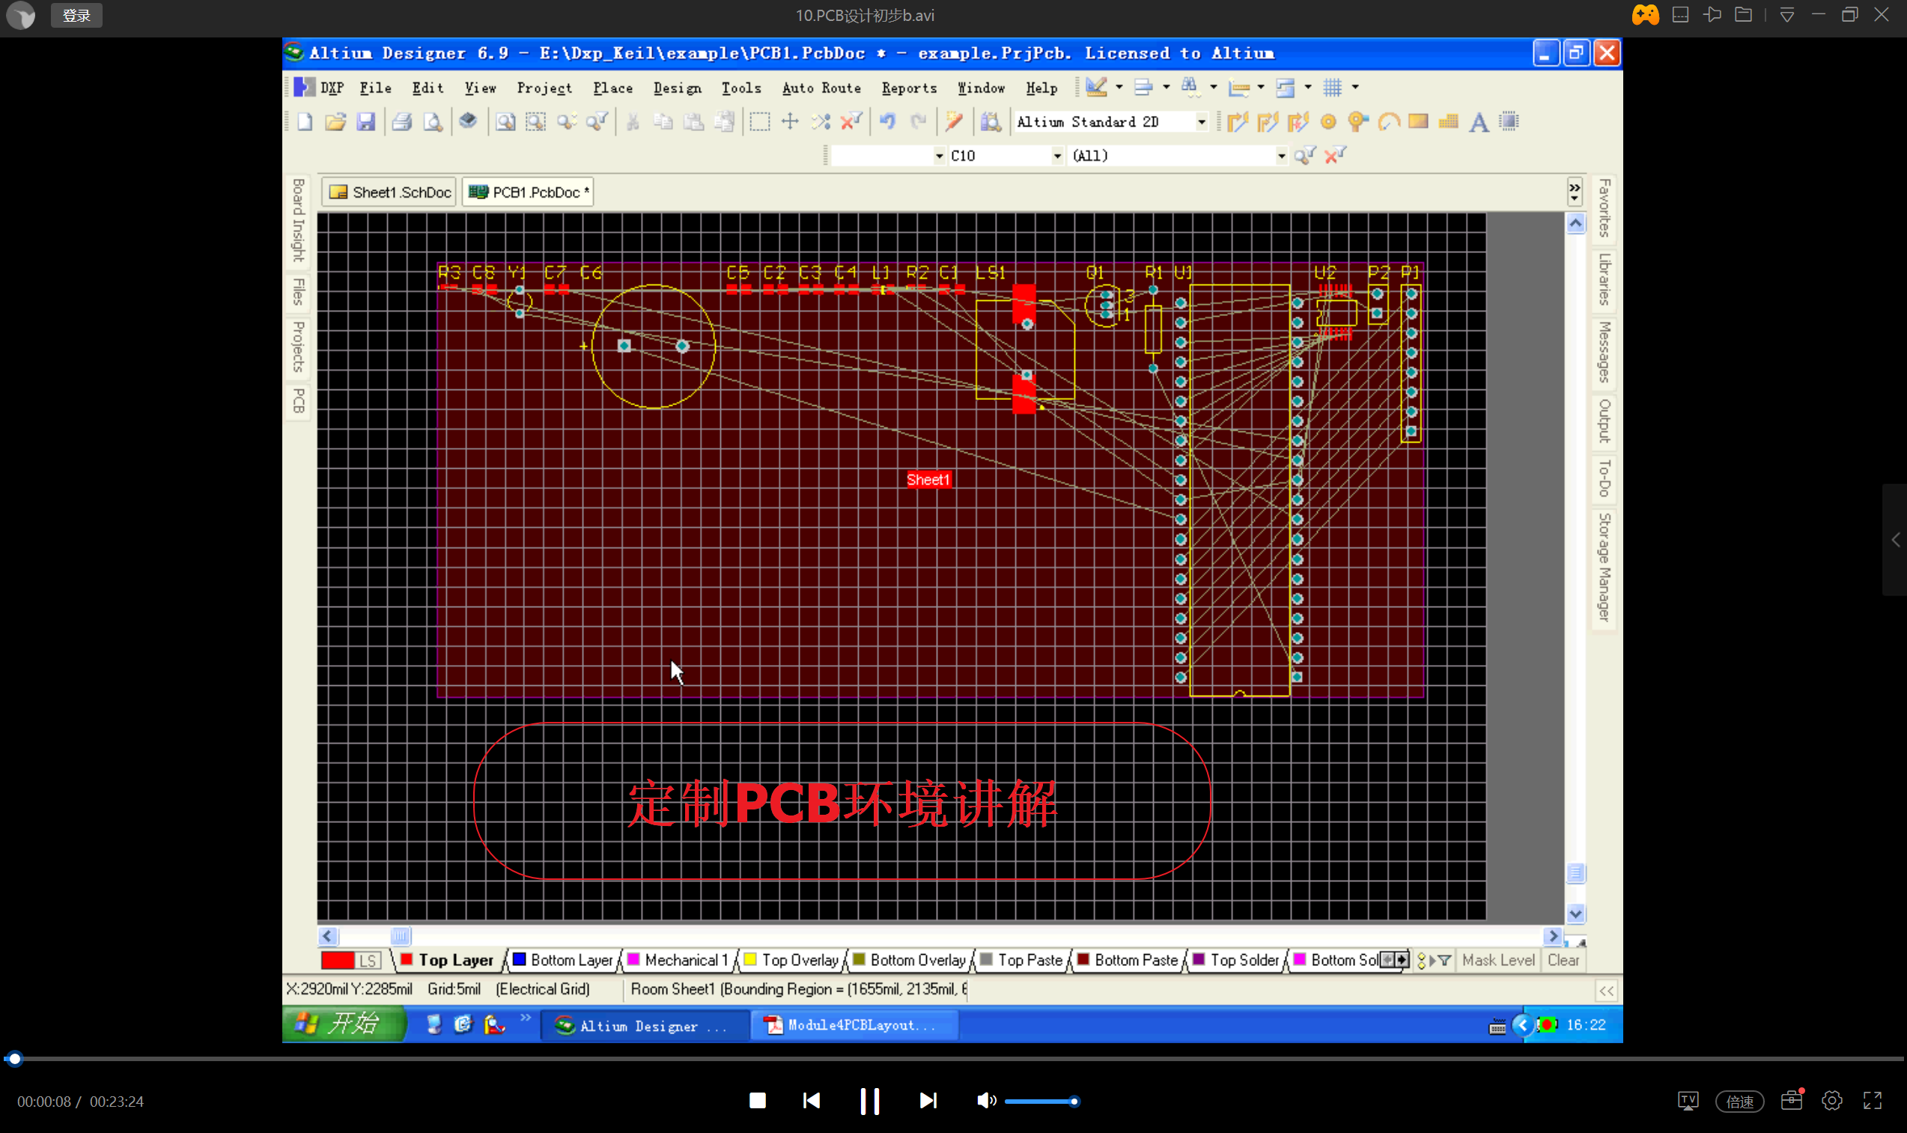Select the Place String (A) tool

click(1479, 121)
